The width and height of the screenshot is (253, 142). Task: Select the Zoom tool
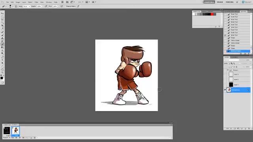pos(2,73)
